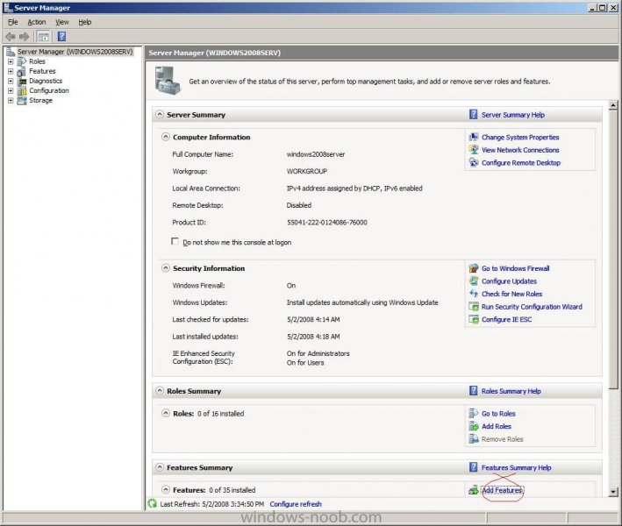The width and height of the screenshot is (622, 526).
Task: Click the Forward arrow toolbar icon
Action: point(25,37)
